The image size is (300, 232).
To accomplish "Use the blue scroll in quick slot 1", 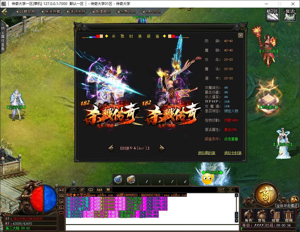I will tap(118, 179).
